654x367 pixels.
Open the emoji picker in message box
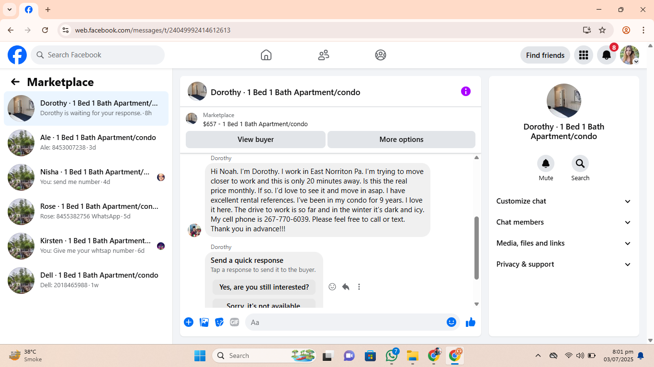pos(451,322)
